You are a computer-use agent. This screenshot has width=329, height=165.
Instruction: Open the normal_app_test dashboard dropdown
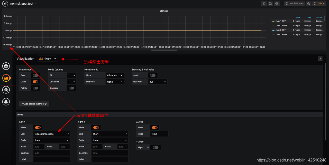point(23,4)
